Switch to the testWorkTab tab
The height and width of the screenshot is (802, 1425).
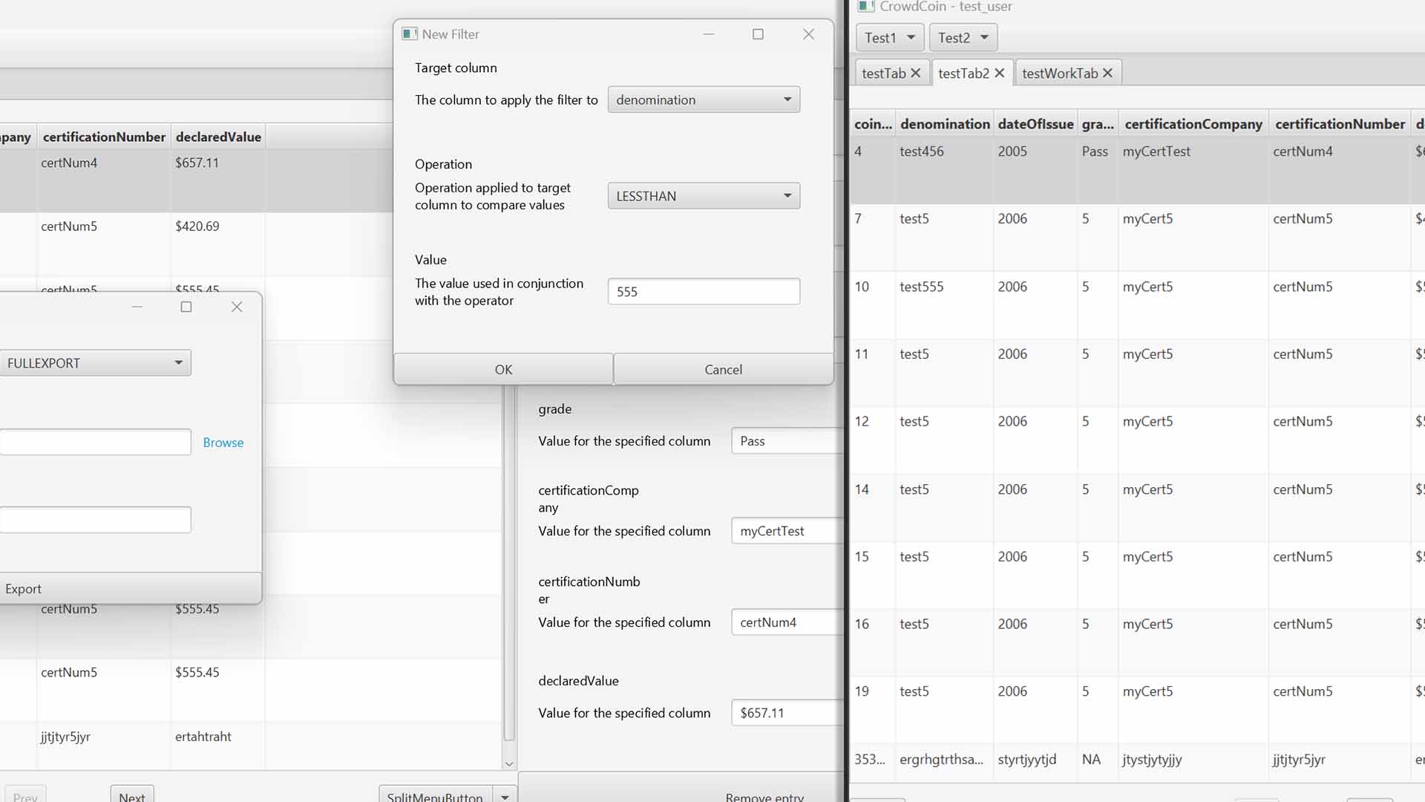(1059, 73)
